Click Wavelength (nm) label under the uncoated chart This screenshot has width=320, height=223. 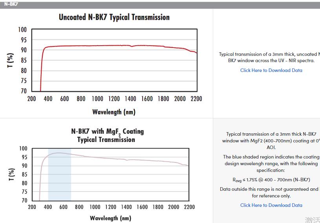coord(114,112)
